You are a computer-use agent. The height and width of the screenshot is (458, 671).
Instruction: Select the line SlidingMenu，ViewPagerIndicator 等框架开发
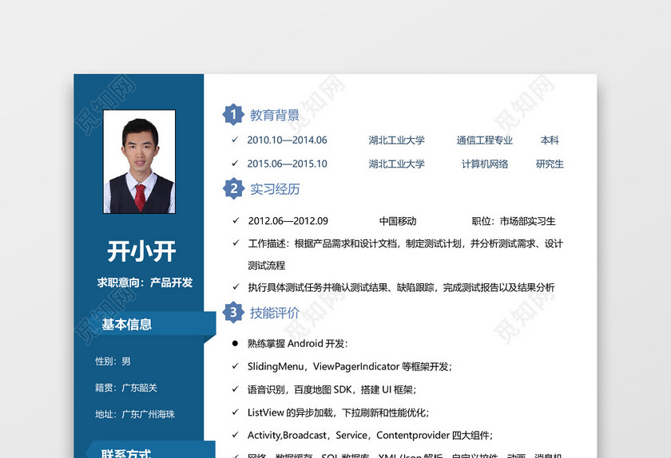coord(350,366)
